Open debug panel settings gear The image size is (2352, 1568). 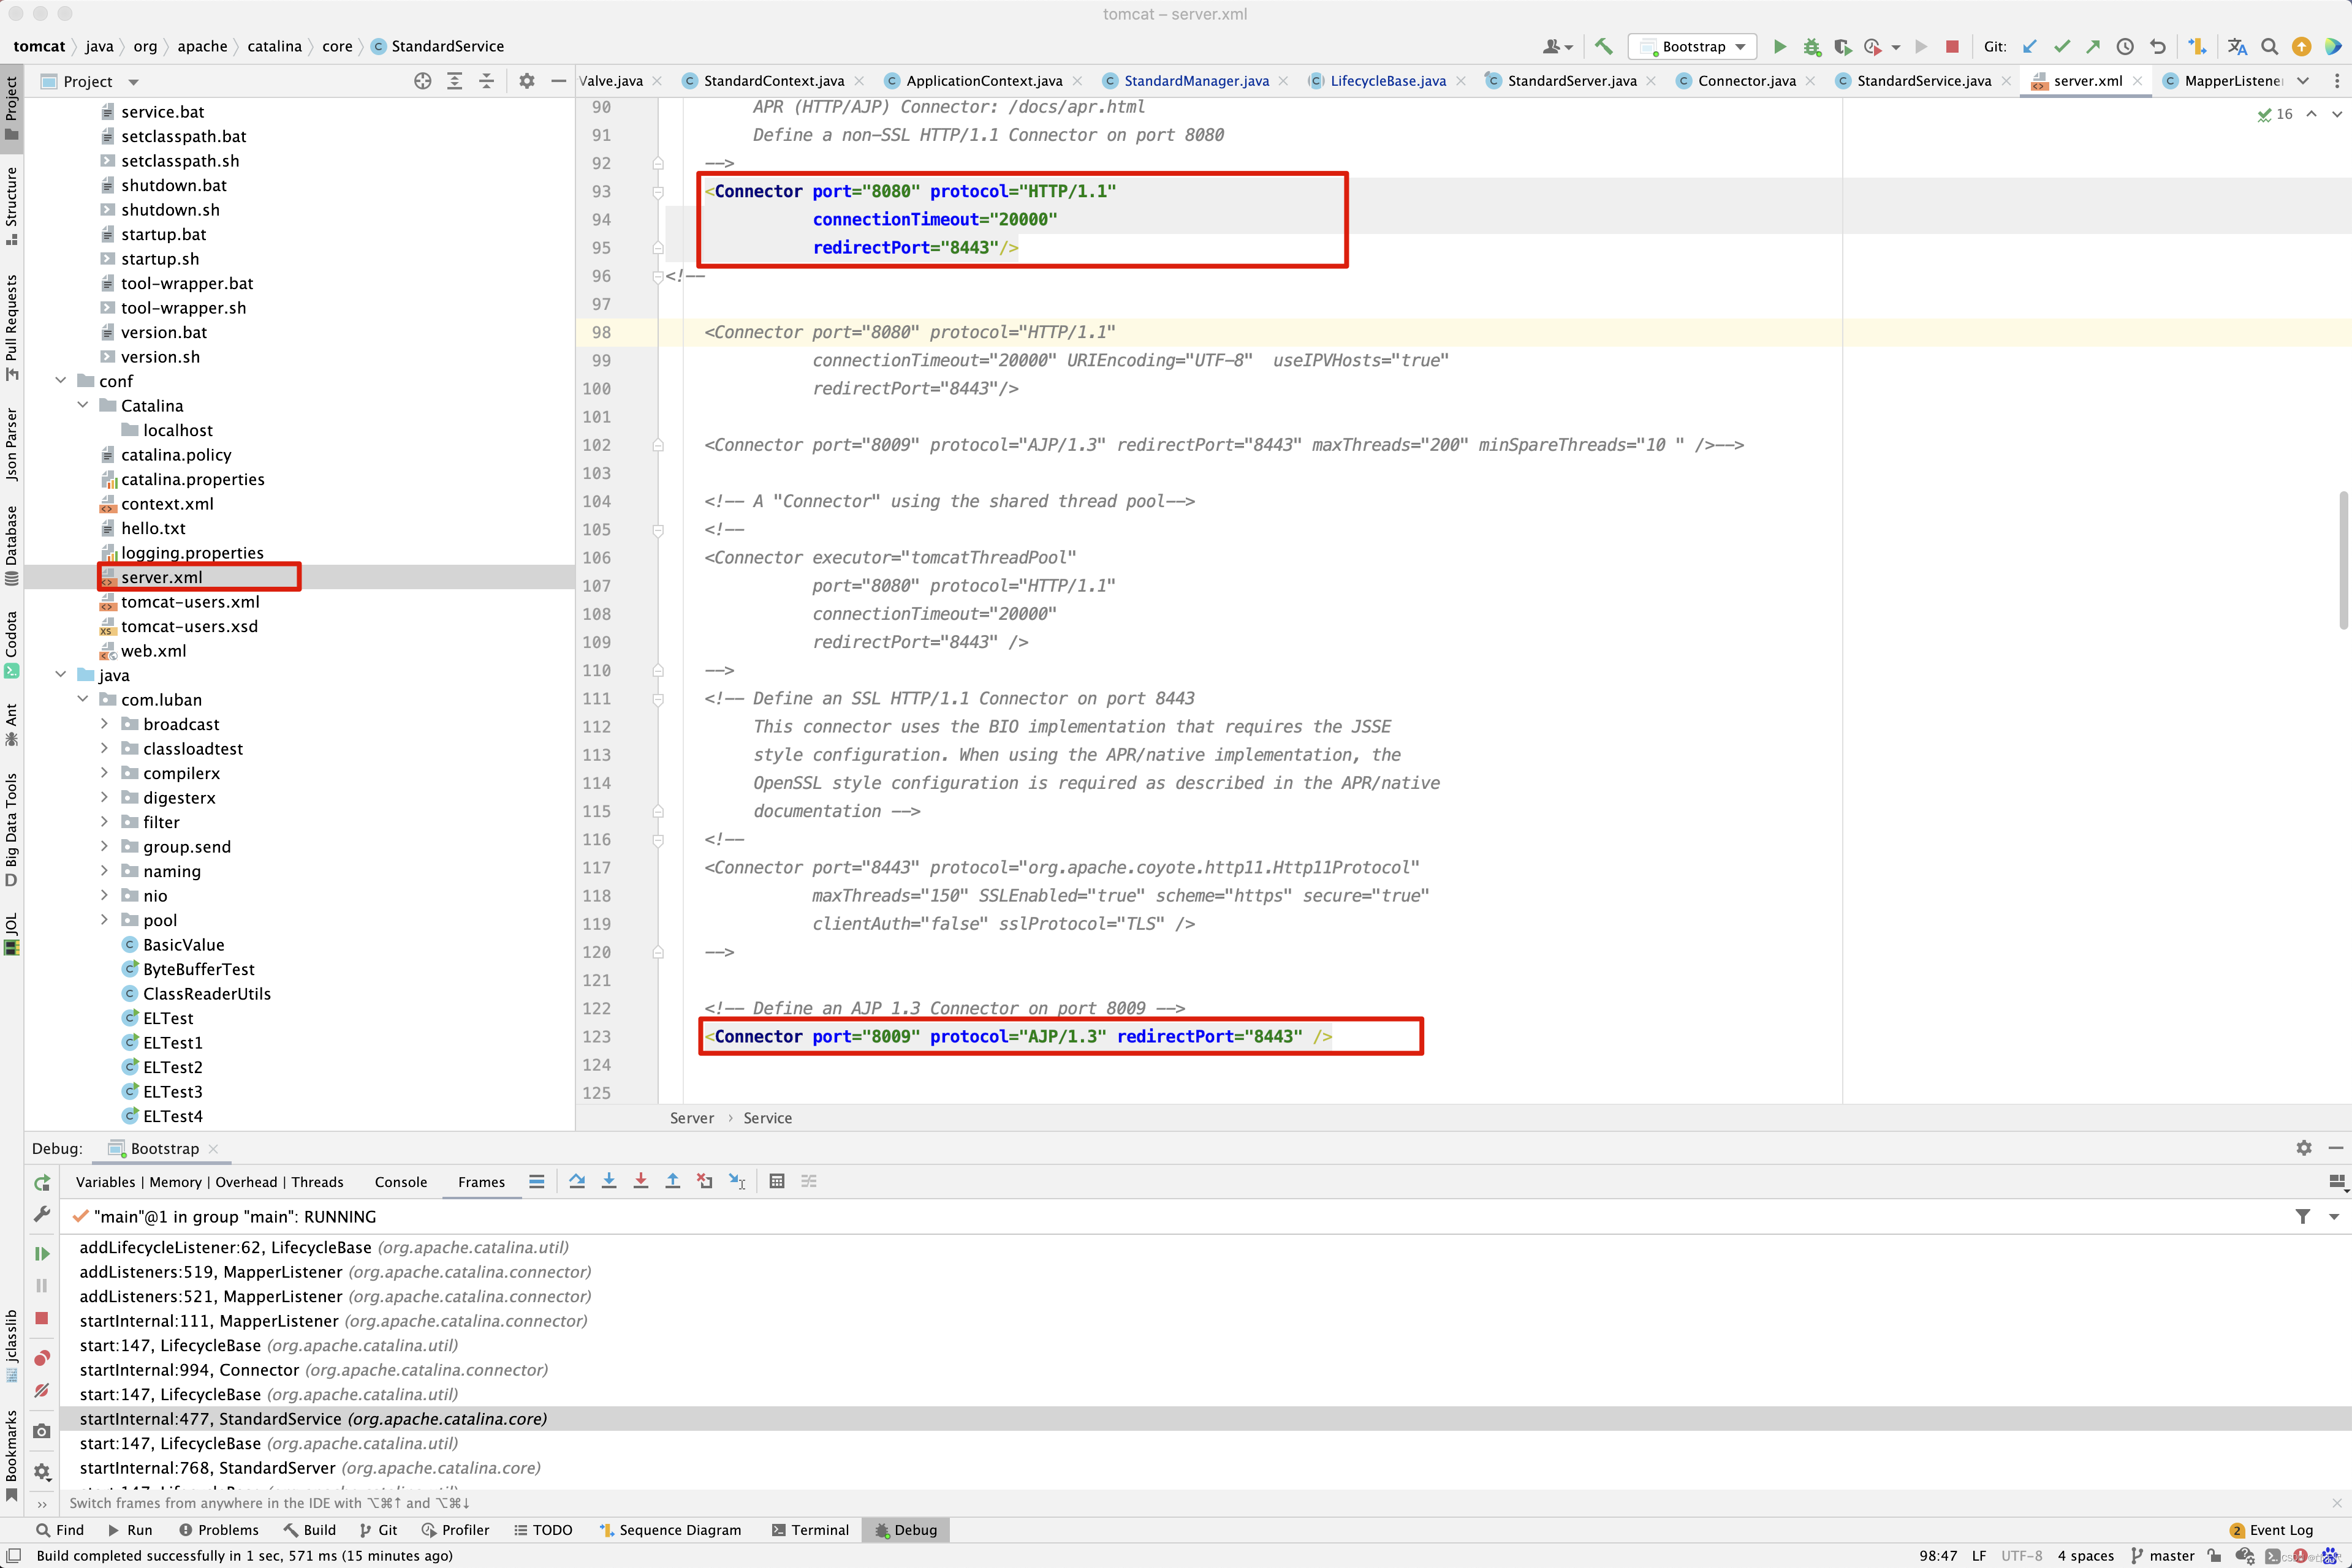2304,1148
